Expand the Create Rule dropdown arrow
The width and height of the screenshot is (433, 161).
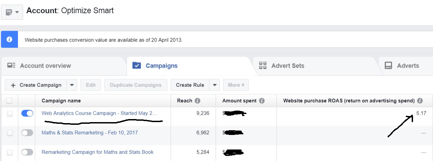(x=215, y=85)
